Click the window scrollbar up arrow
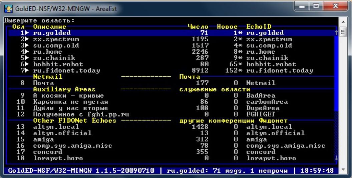Image resolution: width=352 pixels, height=178 pixels. tap(343, 22)
